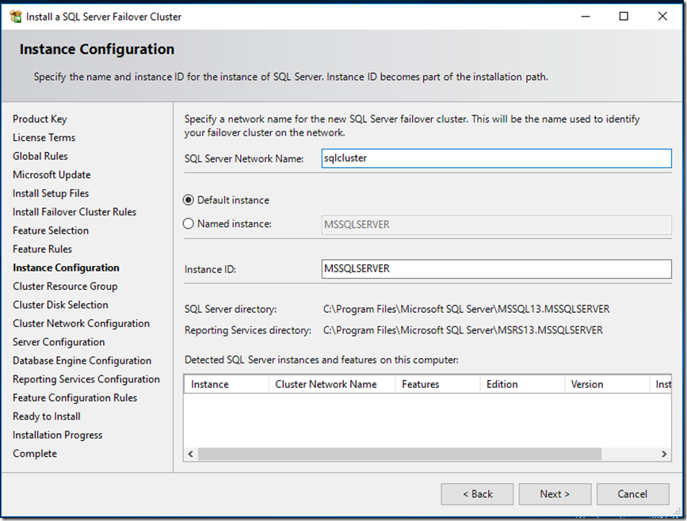Viewport: 687px width, 521px height.
Task: Go to Install Failover Cluster Rules step
Action: pos(74,212)
